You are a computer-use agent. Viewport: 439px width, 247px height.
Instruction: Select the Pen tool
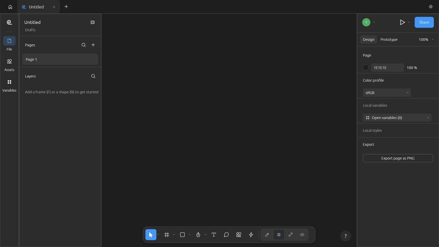tap(198, 235)
